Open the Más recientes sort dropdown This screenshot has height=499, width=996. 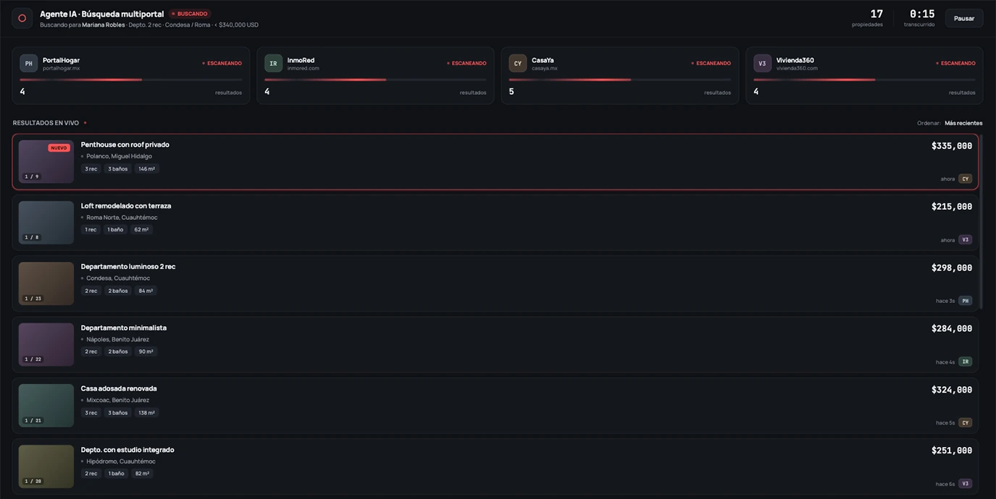coord(963,123)
